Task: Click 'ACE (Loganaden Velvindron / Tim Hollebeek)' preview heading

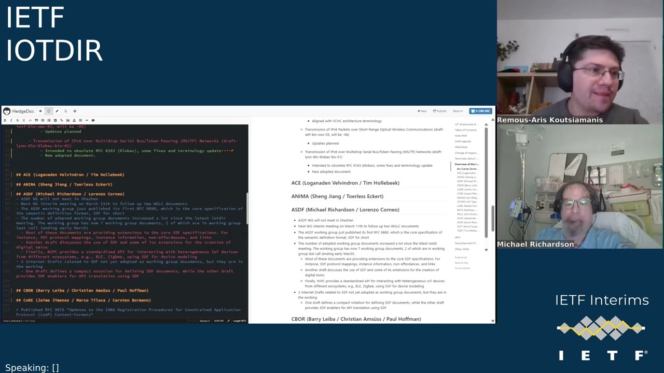Action: pos(345,183)
